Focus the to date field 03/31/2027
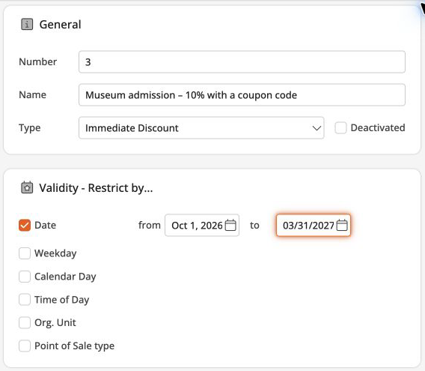The image size is (425, 371). 314,225
